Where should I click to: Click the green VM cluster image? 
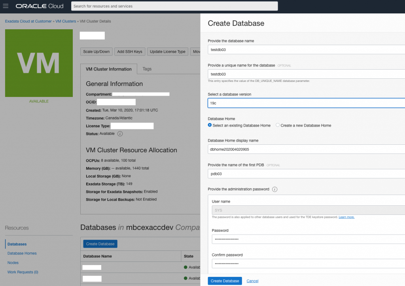click(39, 63)
